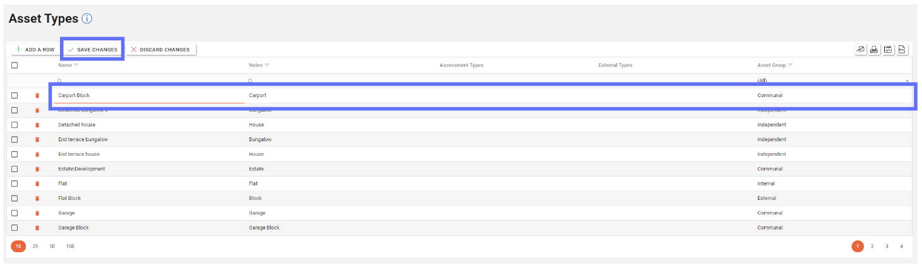Click the trash icon for Detached house
The height and width of the screenshot is (268, 922).
tap(37, 125)
